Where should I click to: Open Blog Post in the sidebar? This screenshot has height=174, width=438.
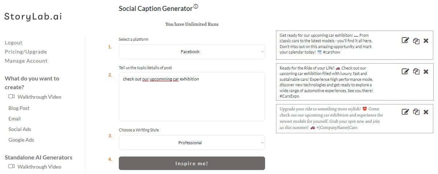click(19, 108)
